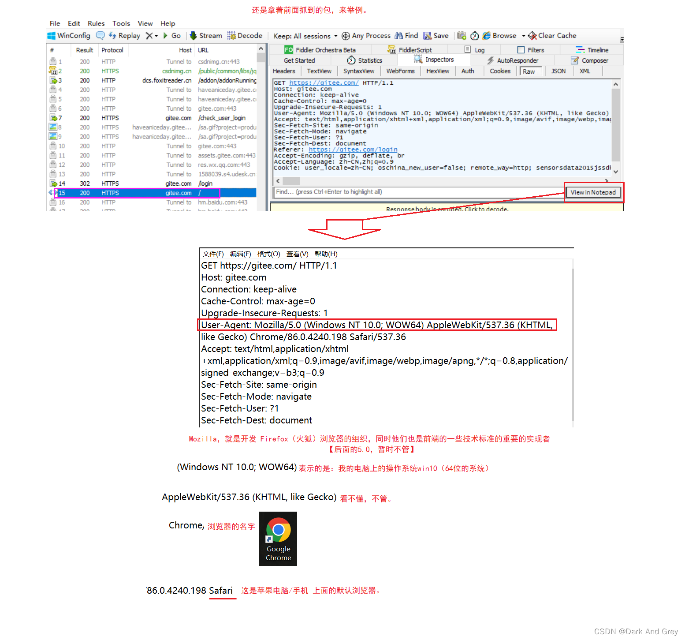Select the Raw inspector tab
685x640 pixels.
(x=531, y=71)
